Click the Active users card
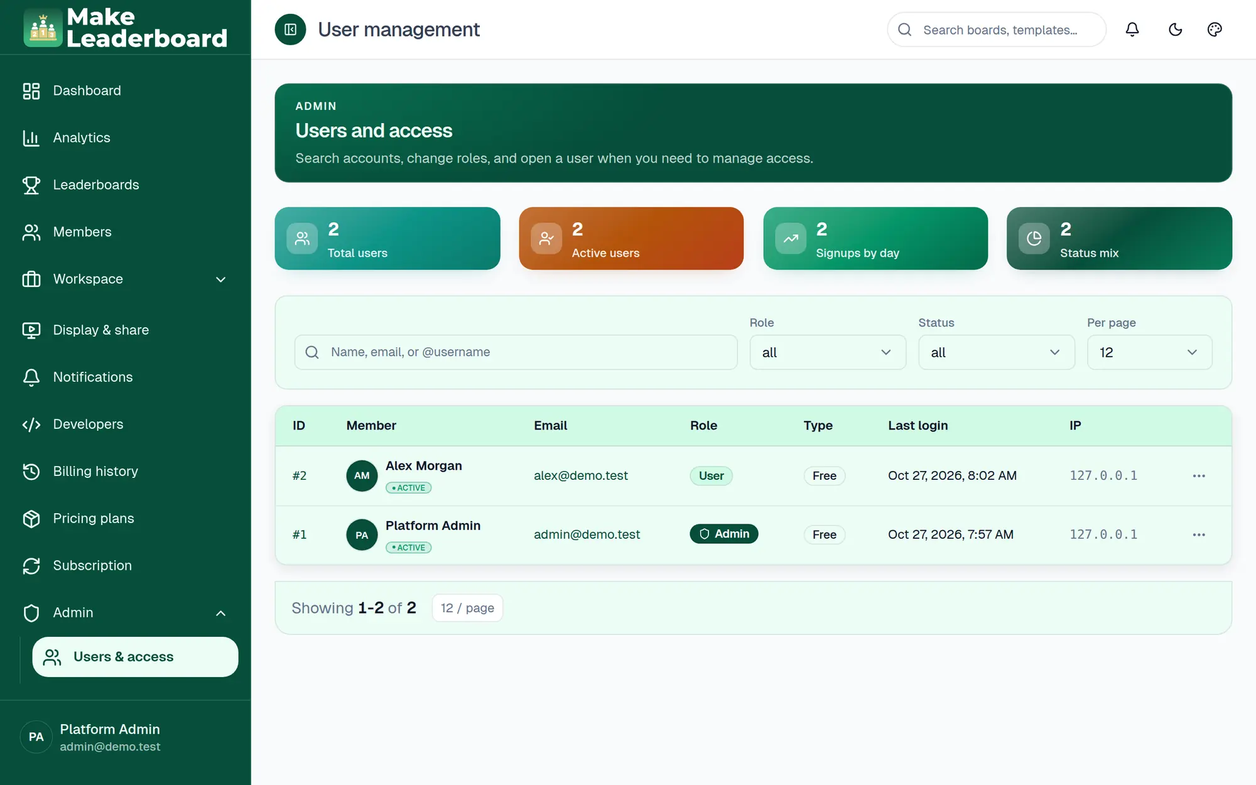Screen dimensions: 1256x785 point(631,239)
